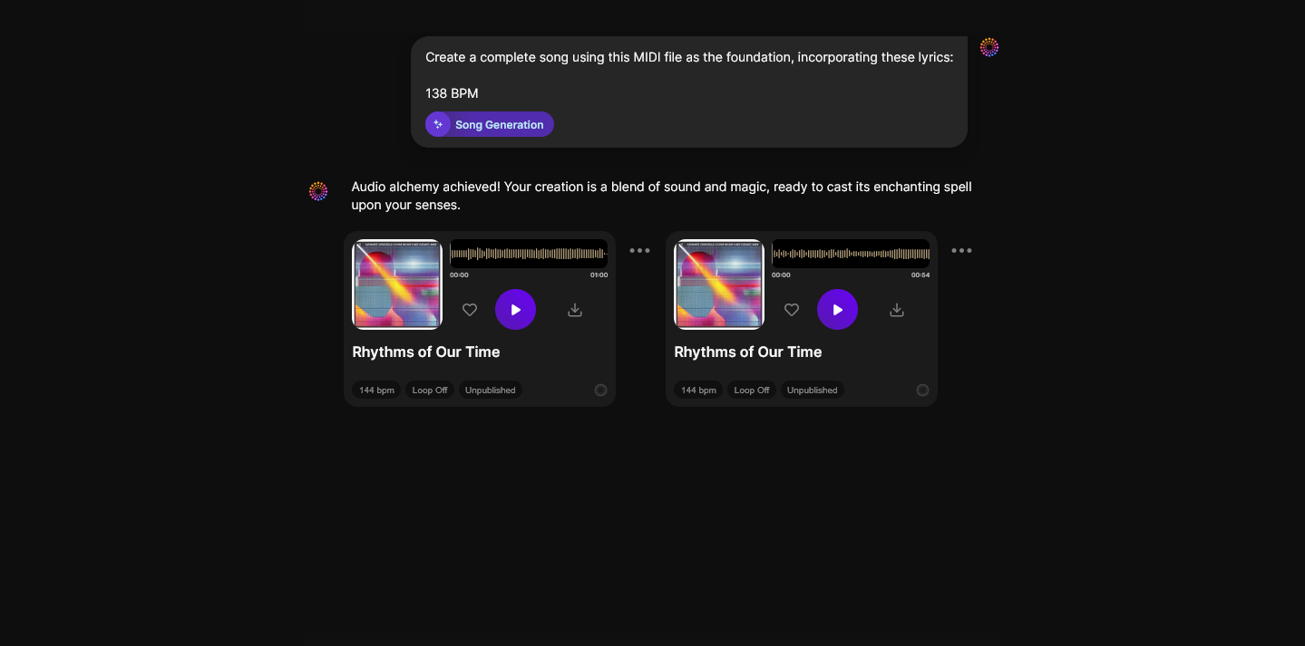1305x646 pixels.
Task: Click the second card's Rhythms of Our Time title
Action: click(x=748, y=352)
